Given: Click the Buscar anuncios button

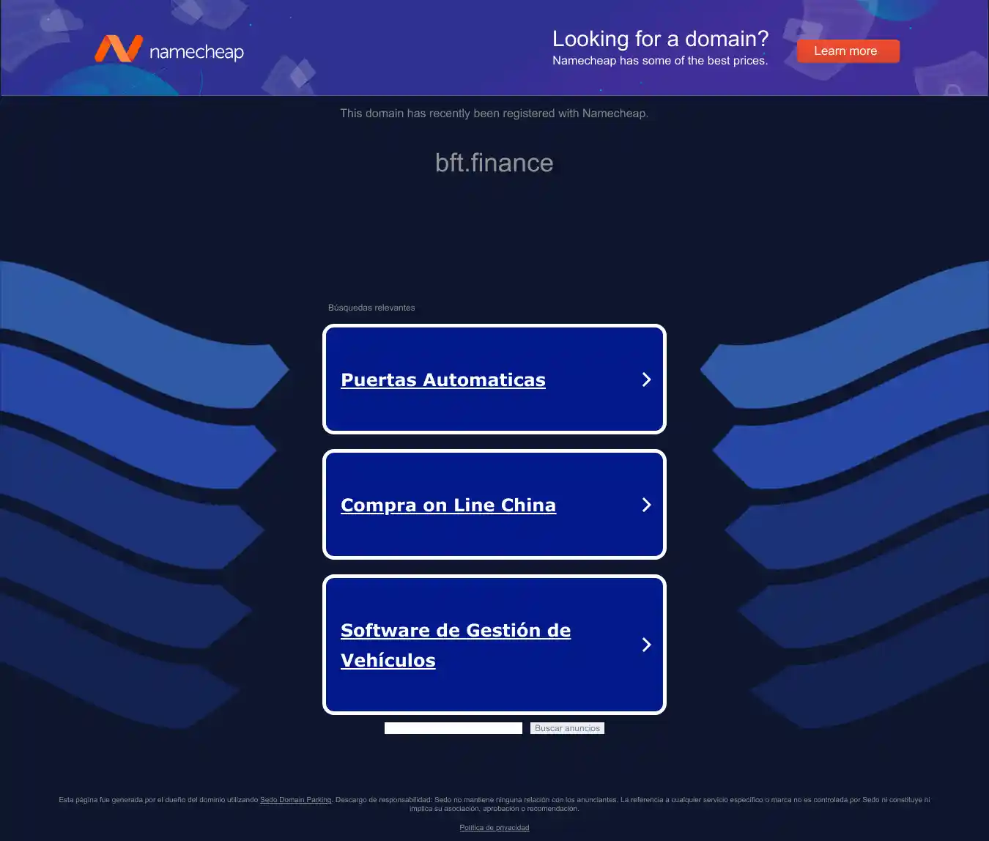Looking at the screenshot, I should (567, 728).
